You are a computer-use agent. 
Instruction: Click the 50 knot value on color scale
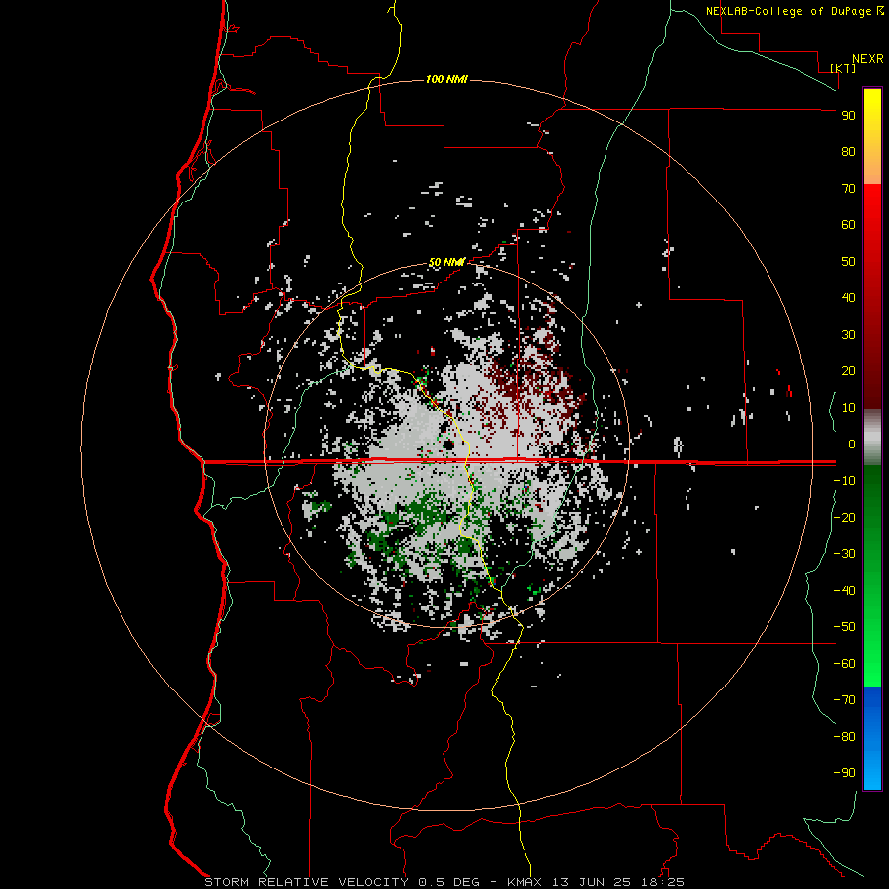click(x=849, y=262)
